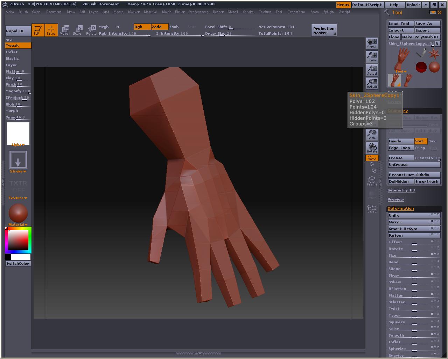Click the AAHalf view icon
Viewport: 448px width, 359px height.
pyautogui.click(x=372, y=83)
